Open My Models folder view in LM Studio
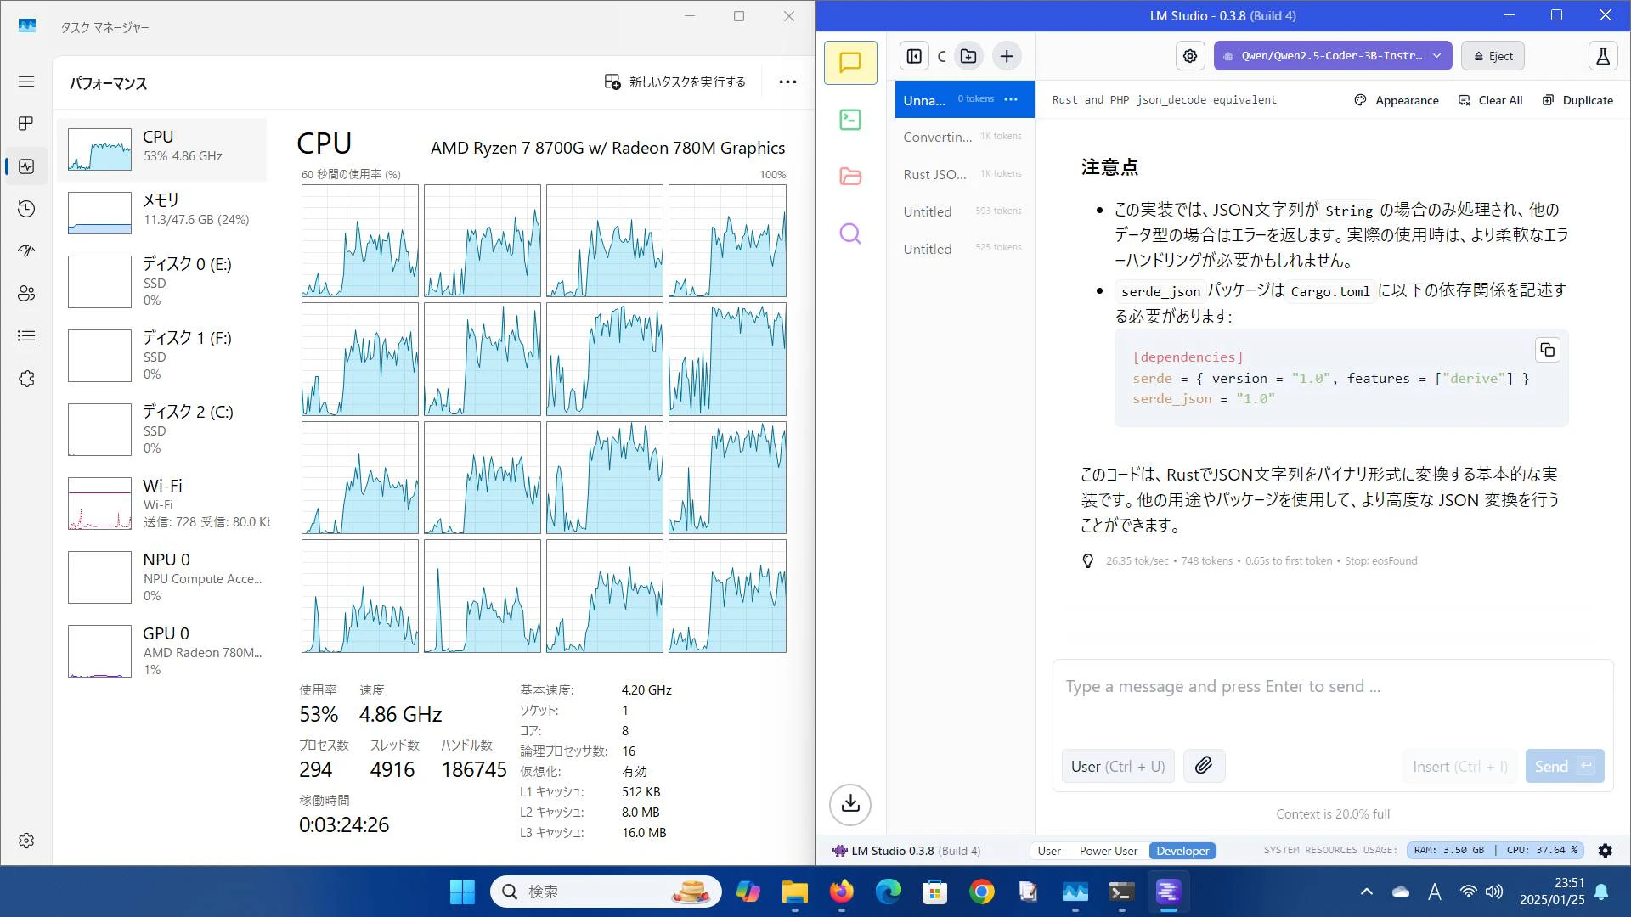Viewport: 1631px width, 917px height. pos(850,177)
